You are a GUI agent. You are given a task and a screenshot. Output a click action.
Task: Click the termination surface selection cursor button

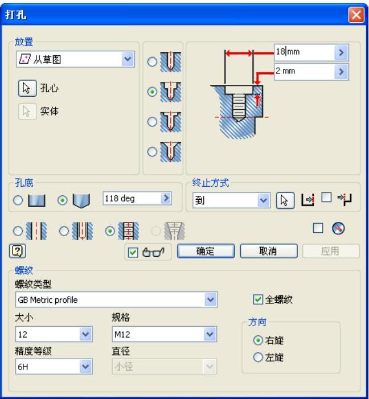click(285, 200)
